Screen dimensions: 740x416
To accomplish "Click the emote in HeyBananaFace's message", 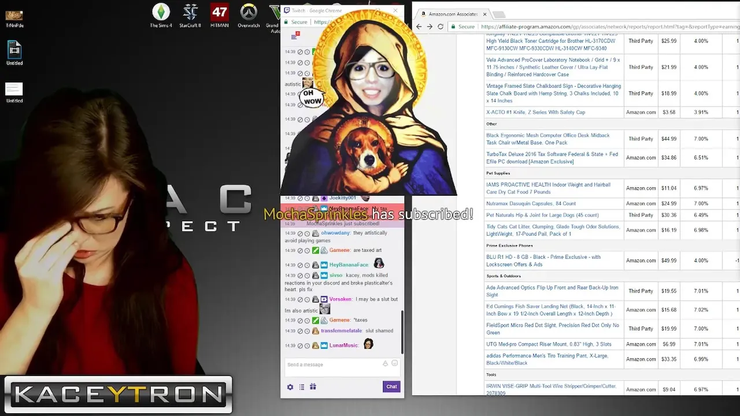I will (379, 263).
